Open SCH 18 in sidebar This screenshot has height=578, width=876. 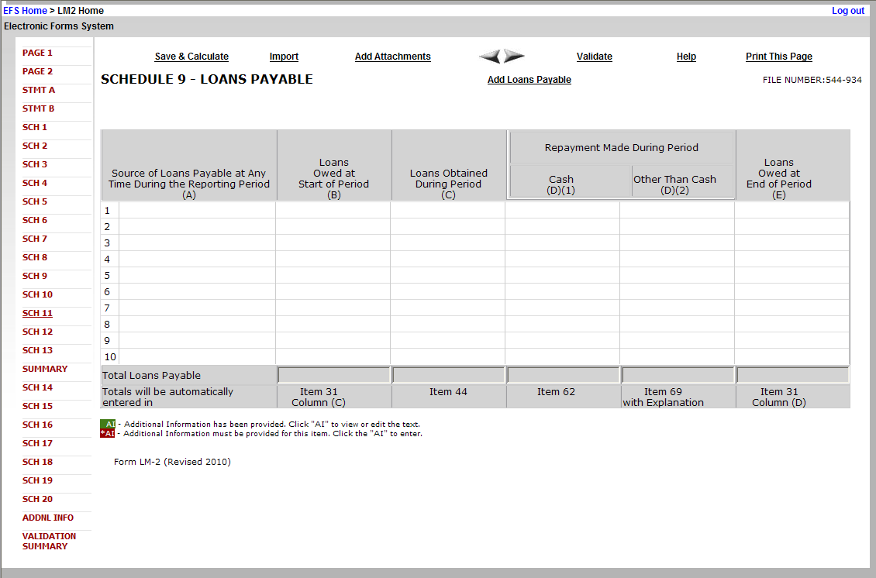pyautogui.click(x=37, y=462)
